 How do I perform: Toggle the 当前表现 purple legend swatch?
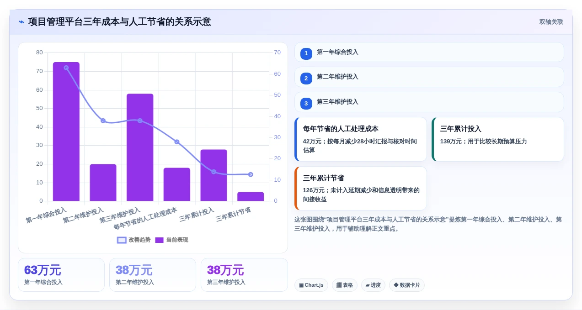pyautogui.click(x=159, y=240)
